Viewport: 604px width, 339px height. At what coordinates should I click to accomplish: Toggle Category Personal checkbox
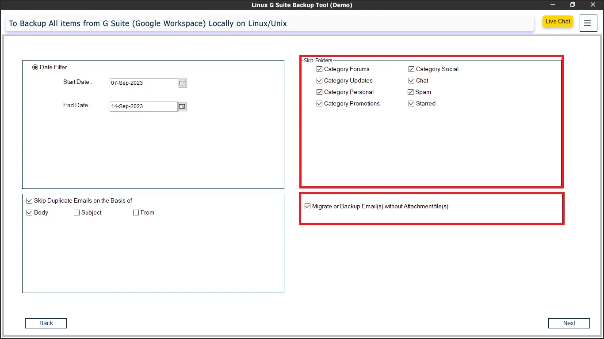tap(320, 92)
